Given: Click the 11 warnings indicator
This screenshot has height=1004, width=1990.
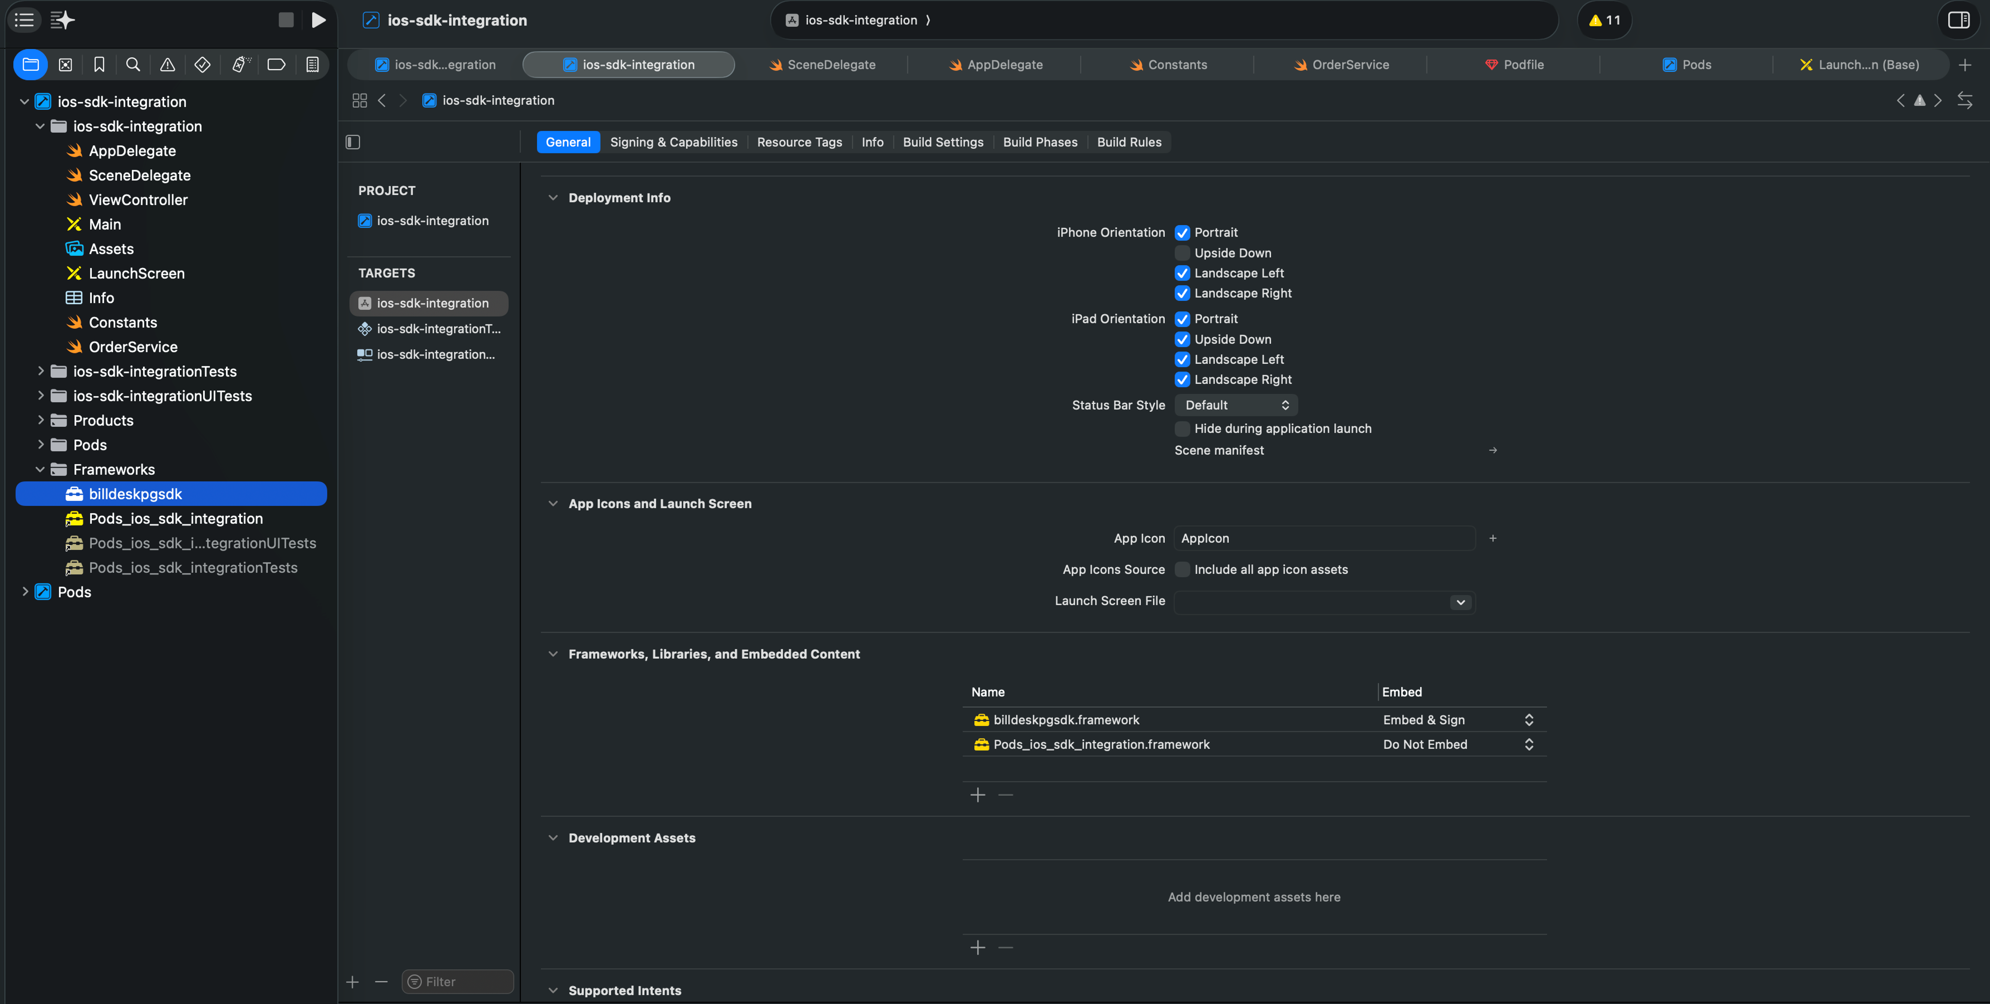Looking at the screenshot, I should tap(1605, 20).
